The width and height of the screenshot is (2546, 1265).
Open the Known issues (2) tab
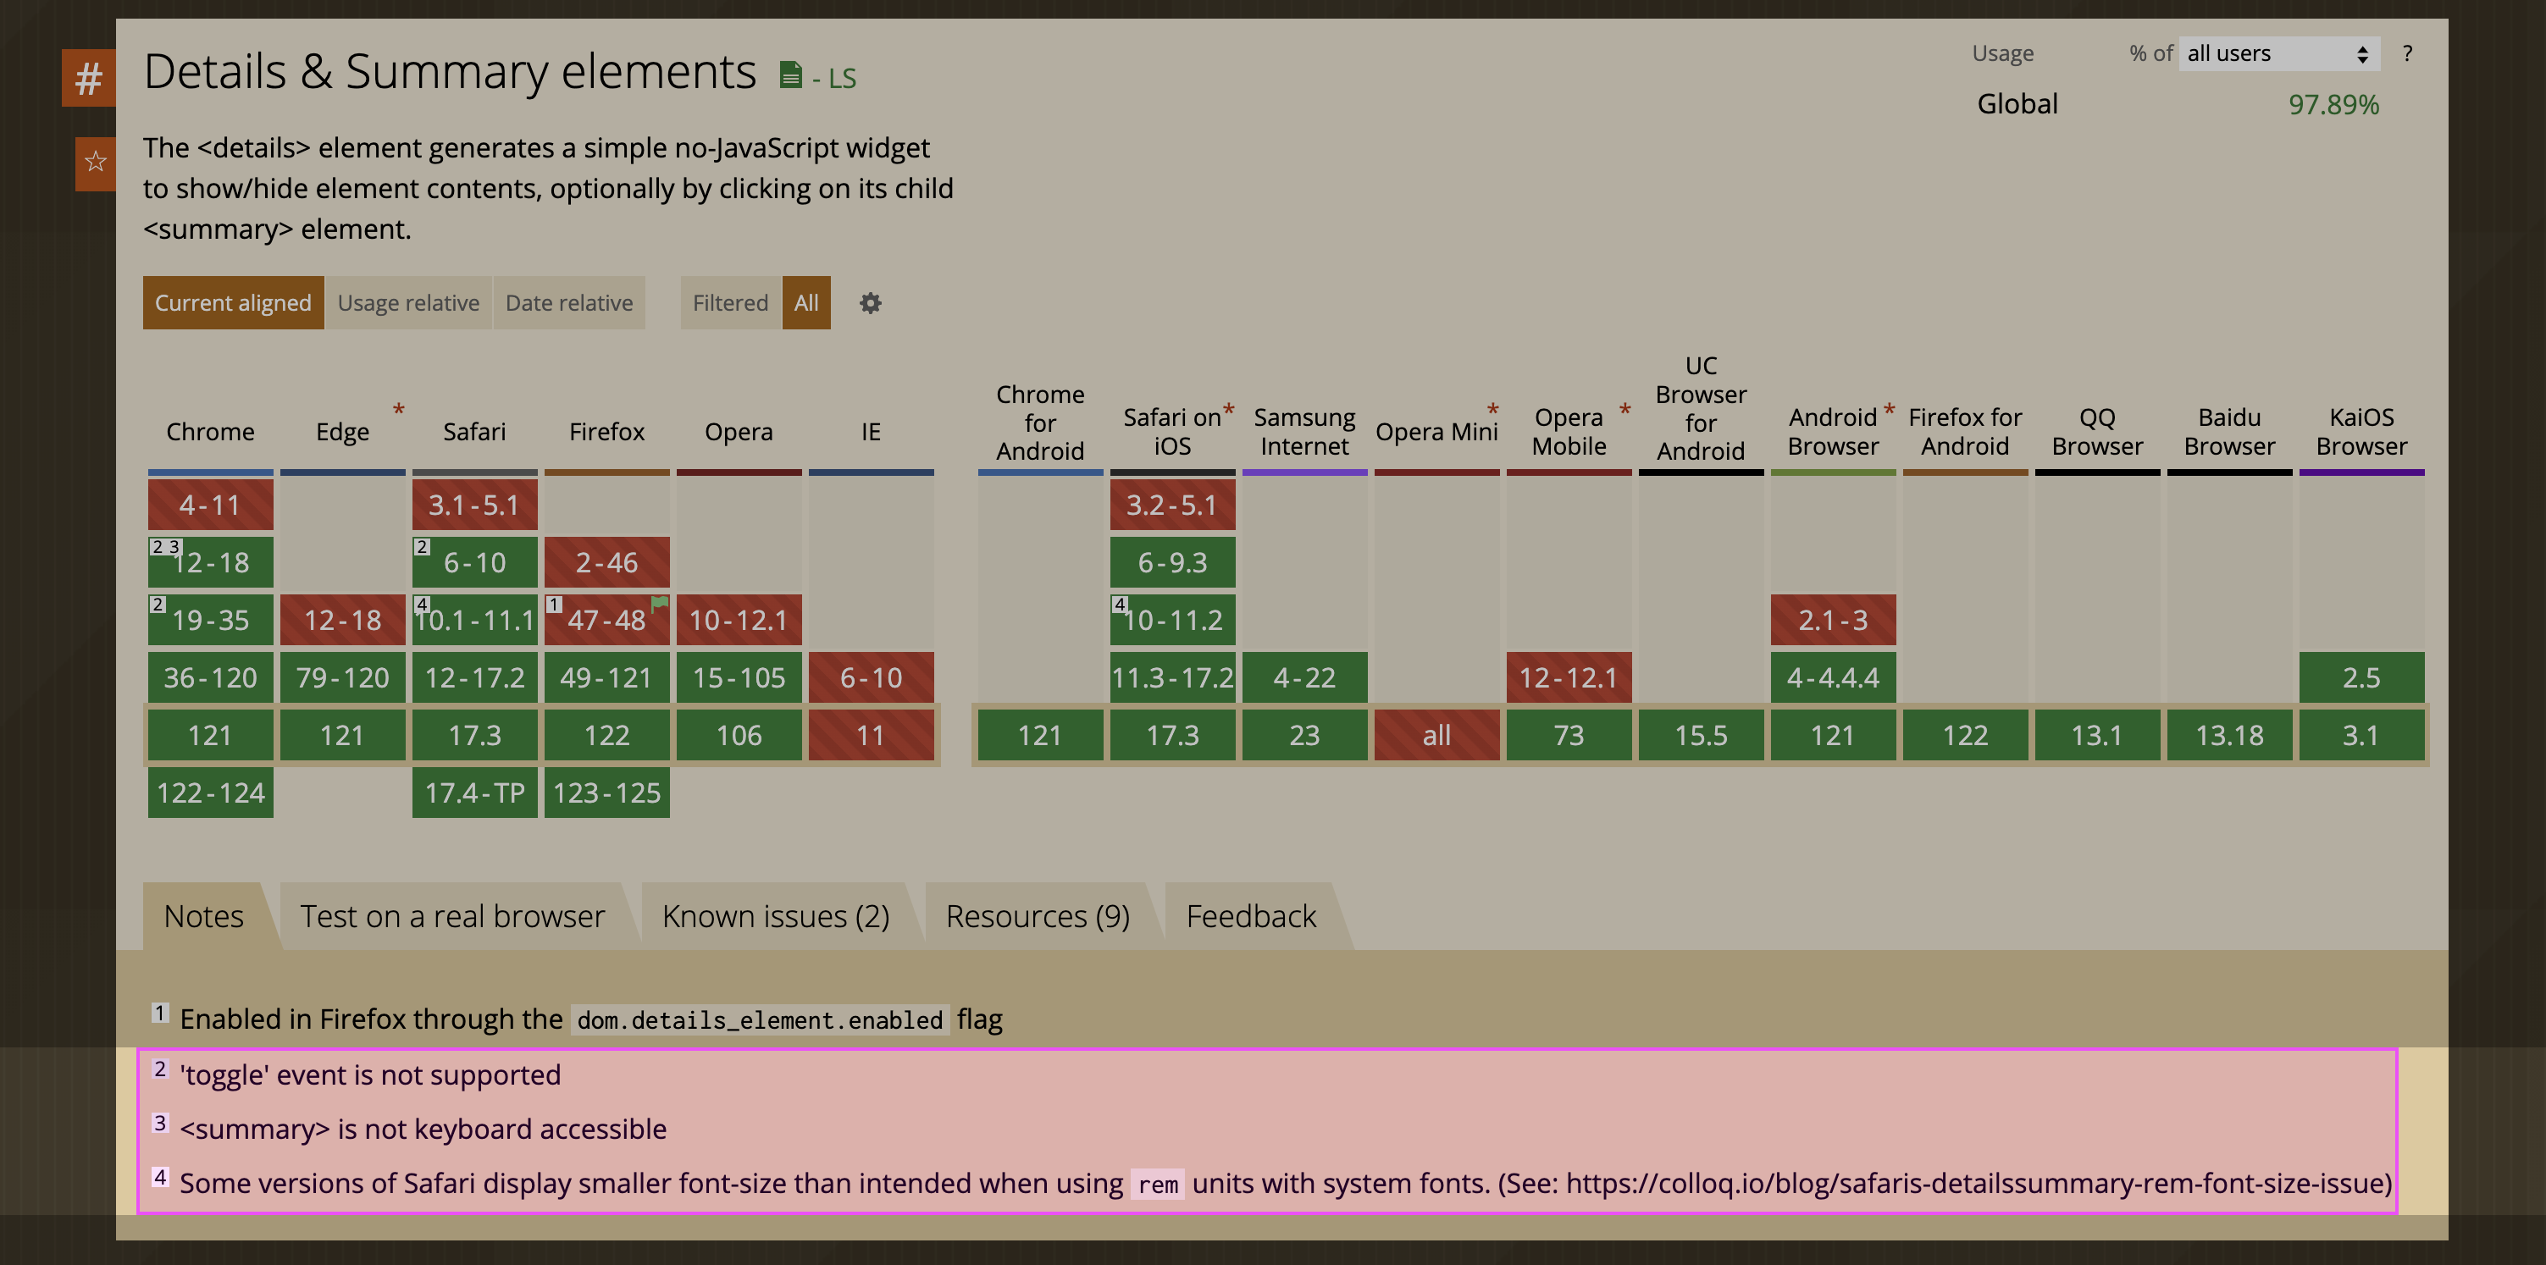pyautogui.click(x=776, y=917)
